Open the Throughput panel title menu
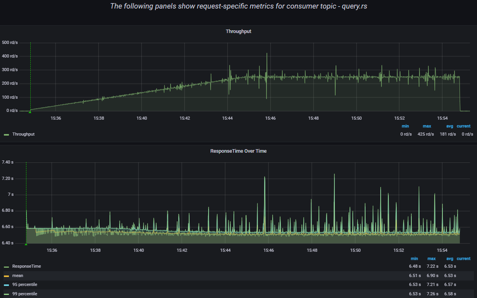The width and height of the screenshot is (477, 298). coord(238,31)
